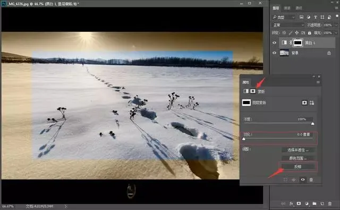Open the 正常 blend mode dropdown
Viewport: 340px width, 210px height.
(x=288, y=25)
